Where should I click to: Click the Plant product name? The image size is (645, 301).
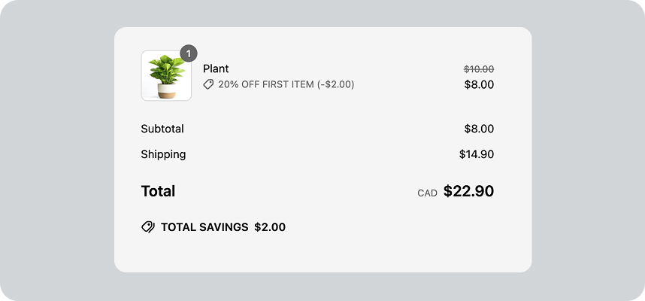pos(216,68)
